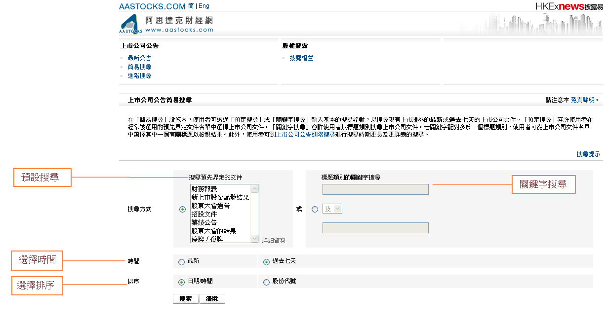Viewport: 608px width, 323px height.
Task: Select the keyword search radio button
Action: 315,209
